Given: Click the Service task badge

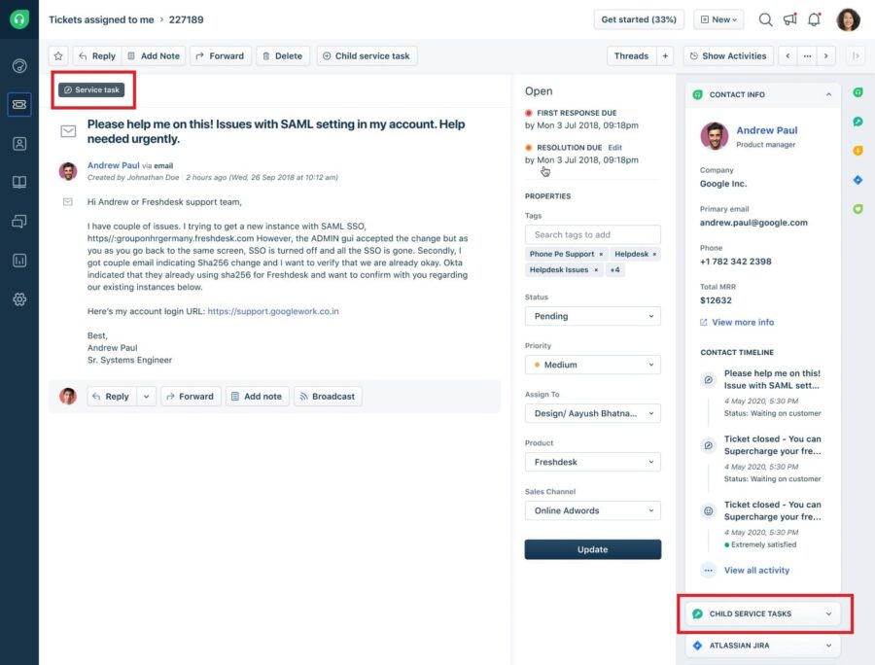Looking at the screenshot, I should (x=91, y=89).
